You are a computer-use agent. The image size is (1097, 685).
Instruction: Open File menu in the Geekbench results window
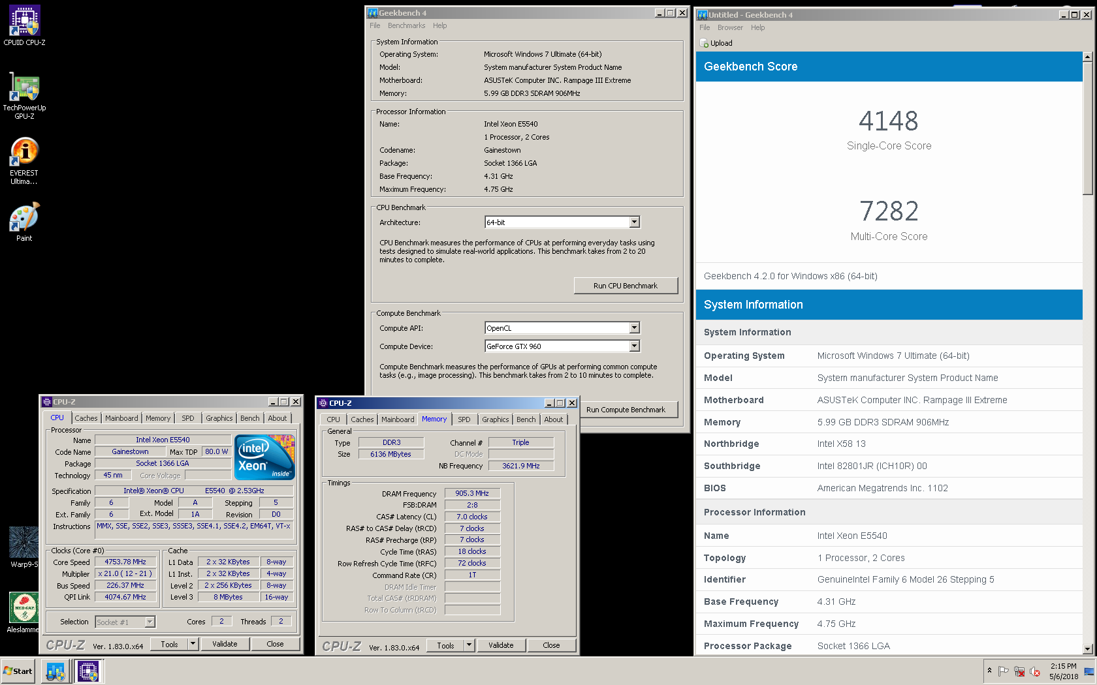pyautogui.click(x=705, y=28)
